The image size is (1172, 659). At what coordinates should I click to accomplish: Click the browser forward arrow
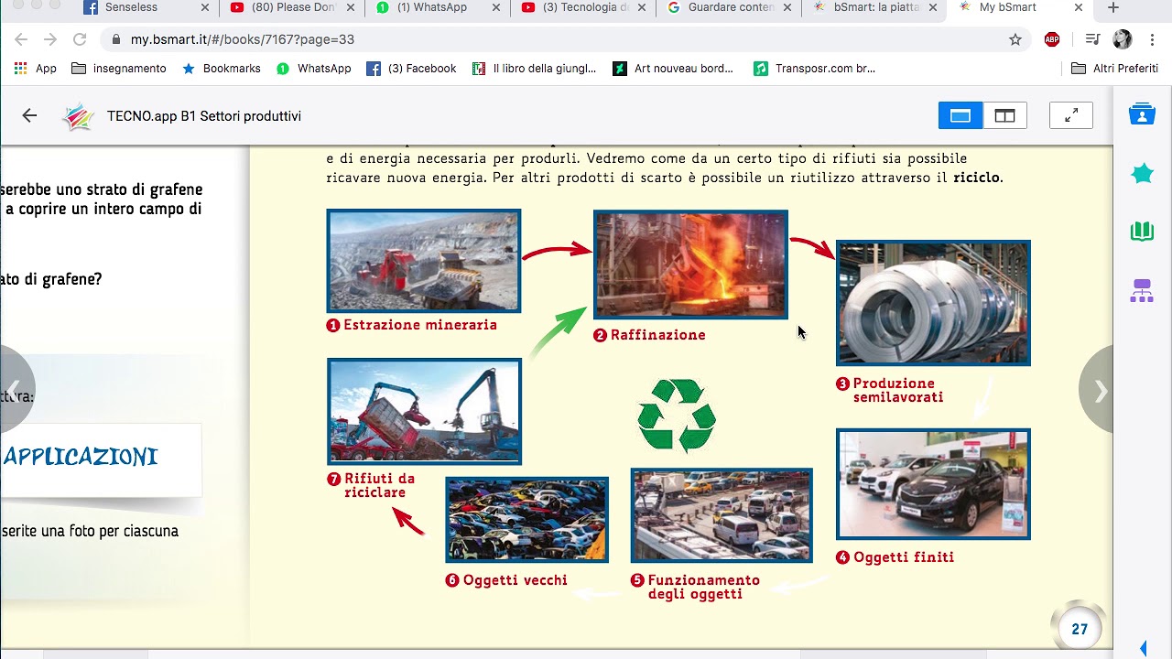[50, 39]
